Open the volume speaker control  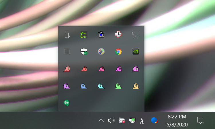click(111, 120)
